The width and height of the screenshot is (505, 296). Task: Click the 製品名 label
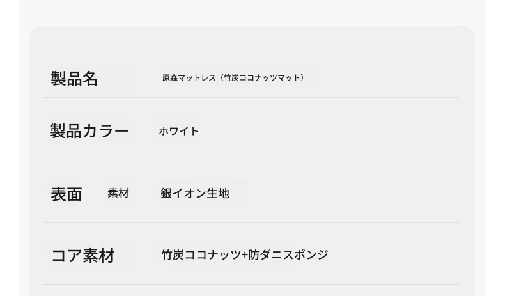(74, 79)
